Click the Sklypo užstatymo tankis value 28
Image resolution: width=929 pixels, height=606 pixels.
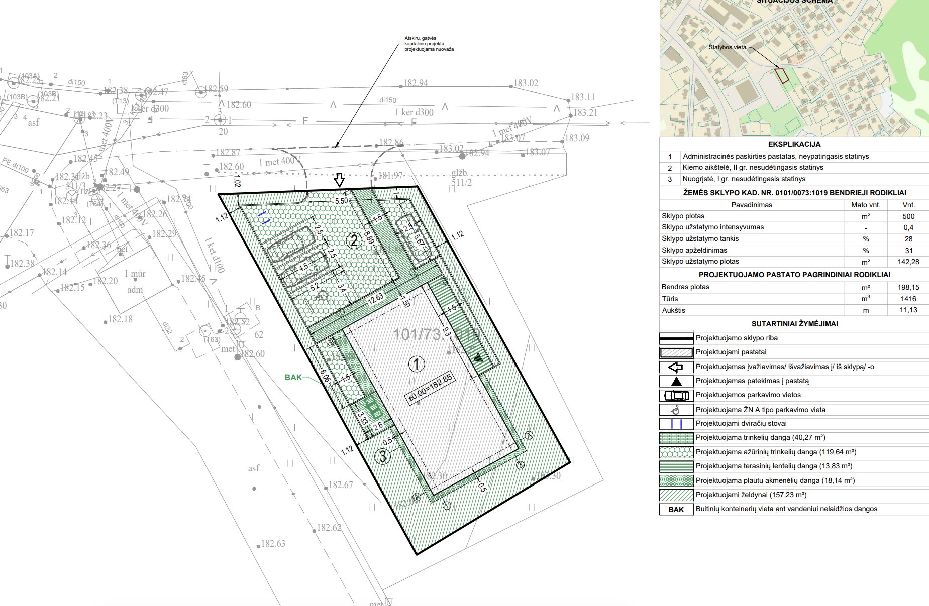click(908, 239)
